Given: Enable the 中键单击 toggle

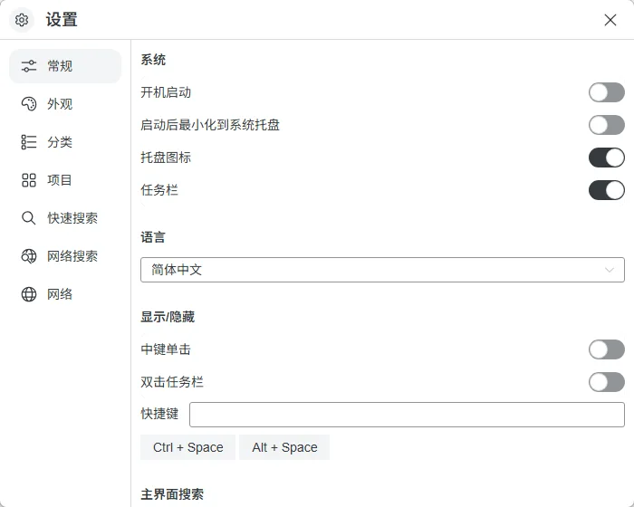Looking at the screenshot, I should point(607,349).
